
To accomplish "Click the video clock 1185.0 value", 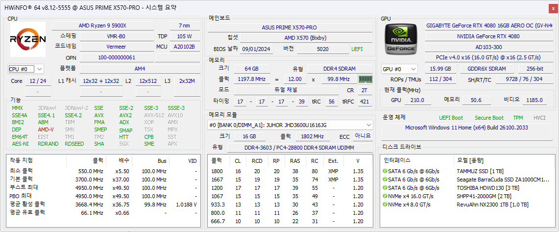I will click(x=535, y=100).
